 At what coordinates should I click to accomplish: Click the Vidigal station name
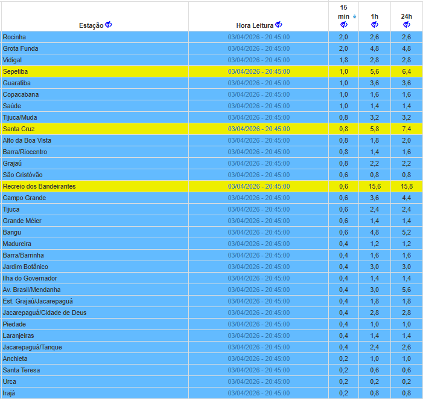click(12, 60)
